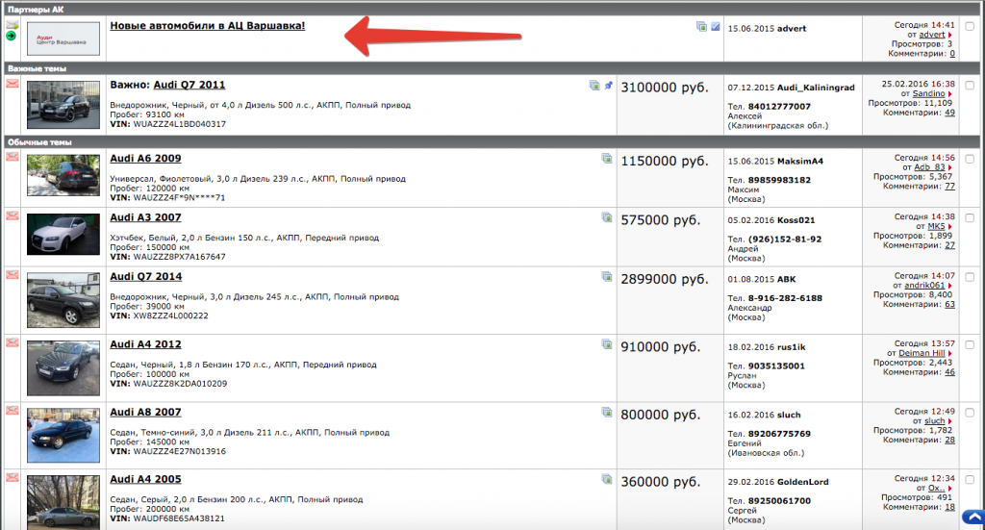
Task: Click the red last-post arrow next to andrik061
Action: click(x=949, y=286)
